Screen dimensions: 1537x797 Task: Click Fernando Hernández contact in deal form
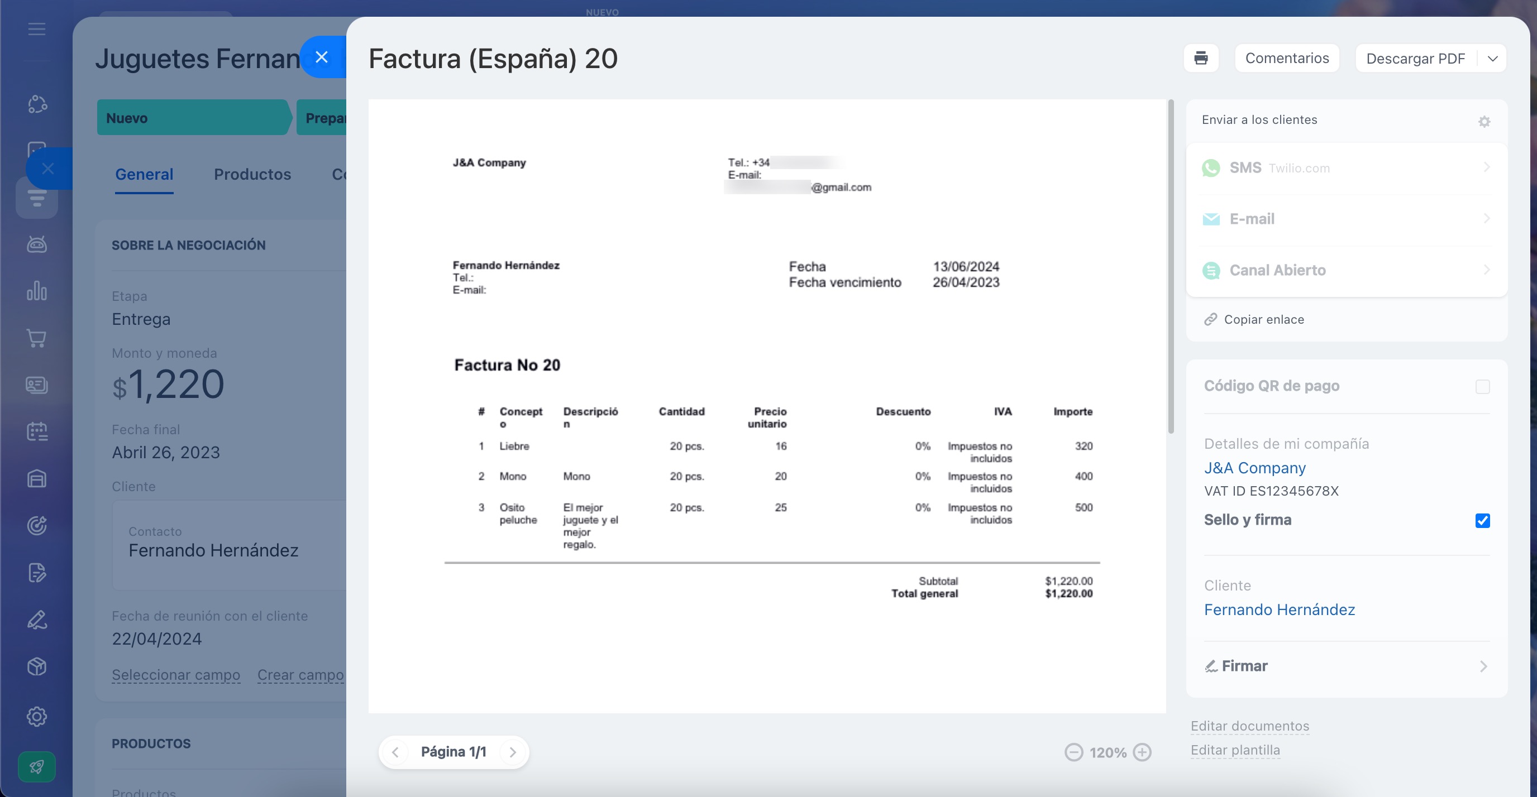click(x=213, y=550)
